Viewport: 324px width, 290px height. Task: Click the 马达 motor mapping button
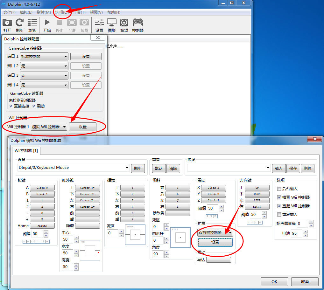(x=219, y=260)
